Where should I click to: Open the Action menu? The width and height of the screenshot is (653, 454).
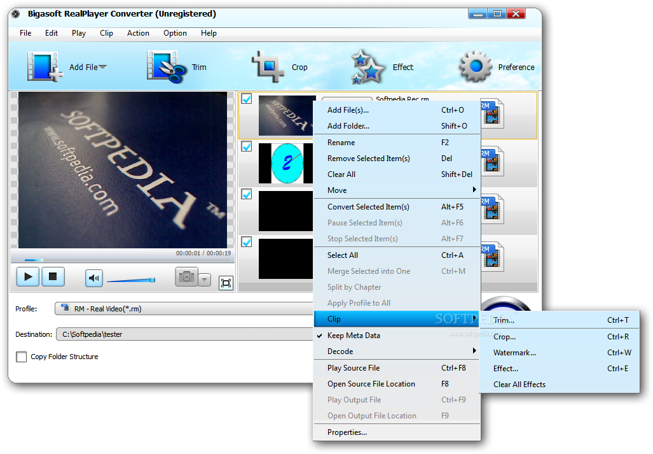tap(138, 33)
